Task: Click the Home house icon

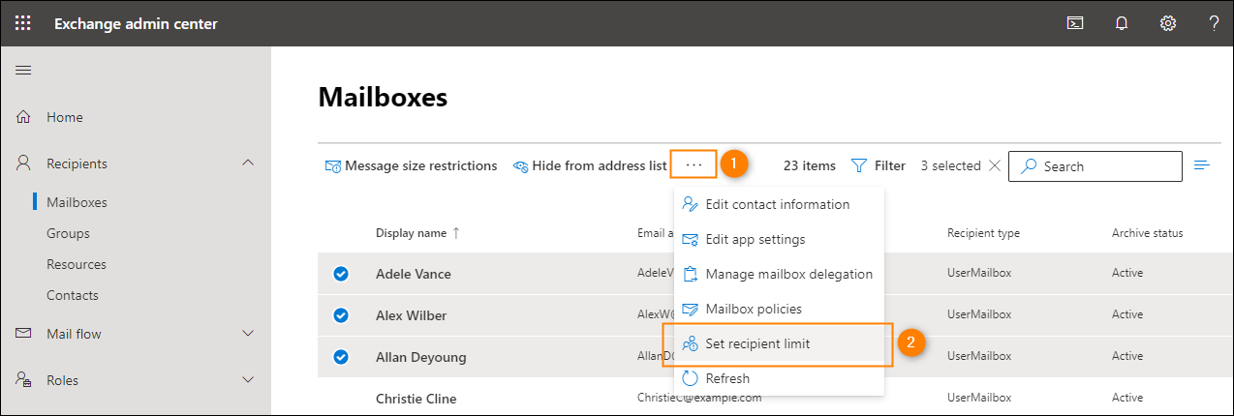Action: click(24, 117)
